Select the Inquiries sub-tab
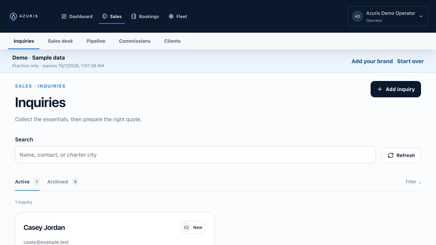436x245 pixels. click(24, 41)
